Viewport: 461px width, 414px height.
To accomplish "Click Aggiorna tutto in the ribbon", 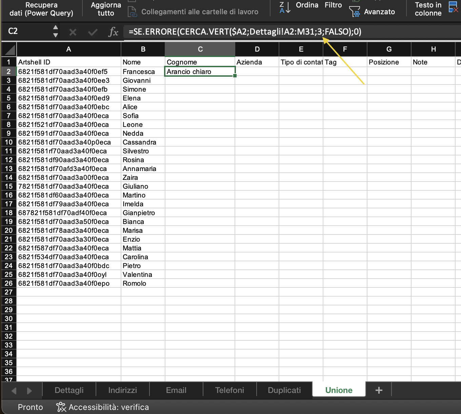I will (x=106, y=9).
